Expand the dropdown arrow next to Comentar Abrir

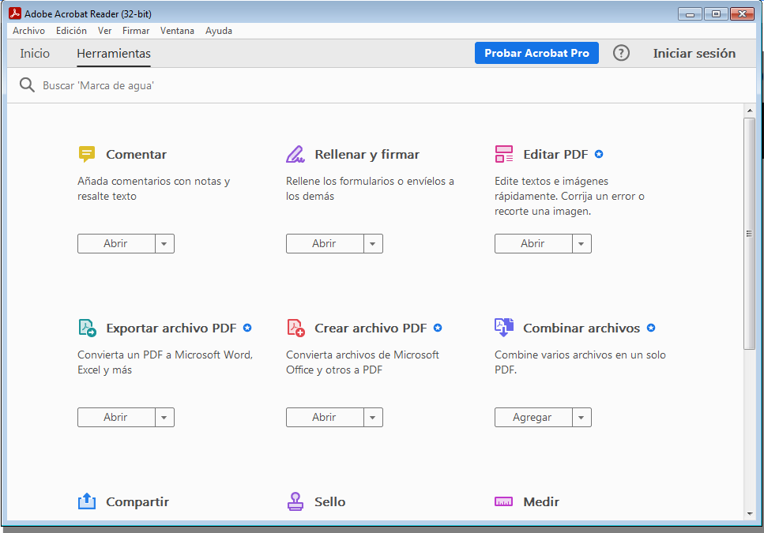164,243
